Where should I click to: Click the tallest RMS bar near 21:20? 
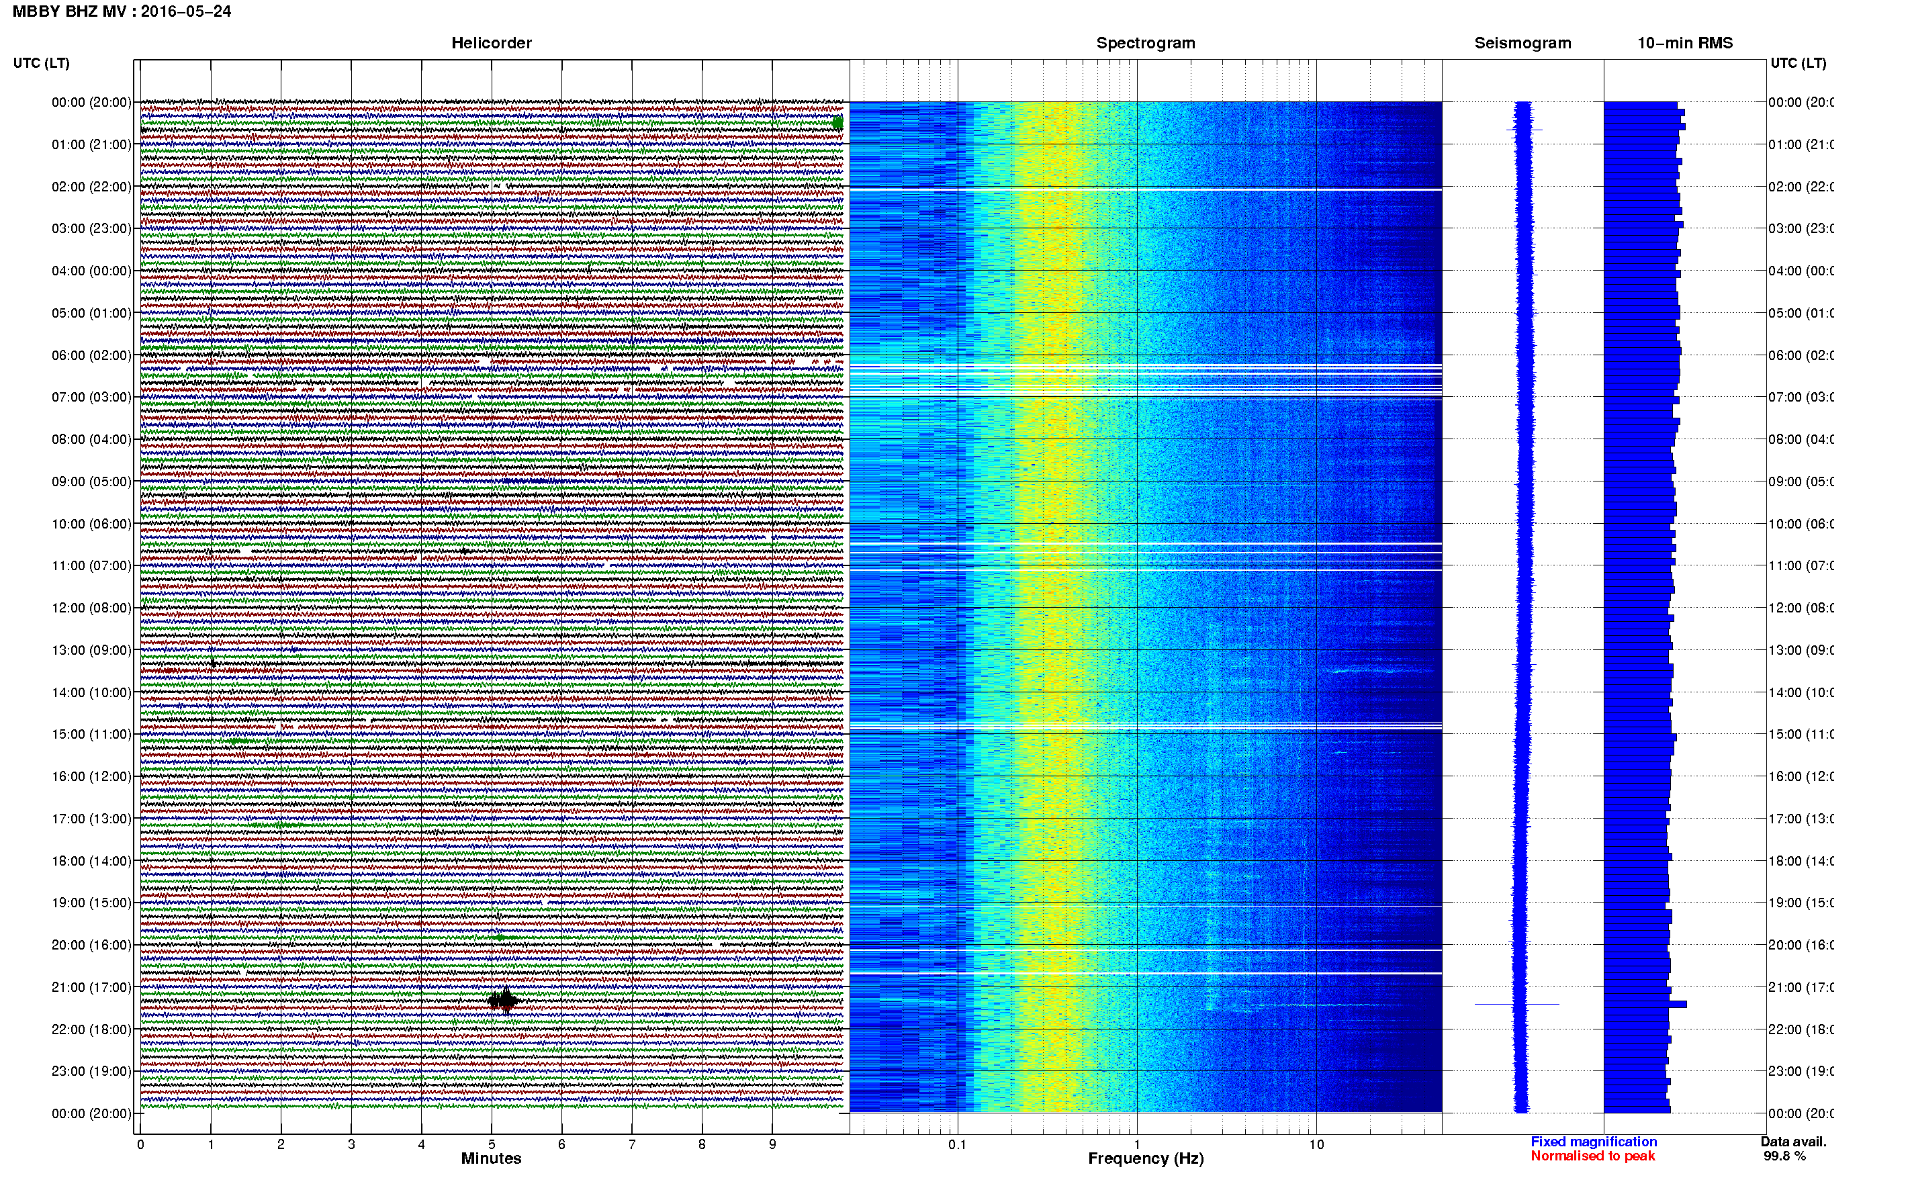pos(1645,1005)
